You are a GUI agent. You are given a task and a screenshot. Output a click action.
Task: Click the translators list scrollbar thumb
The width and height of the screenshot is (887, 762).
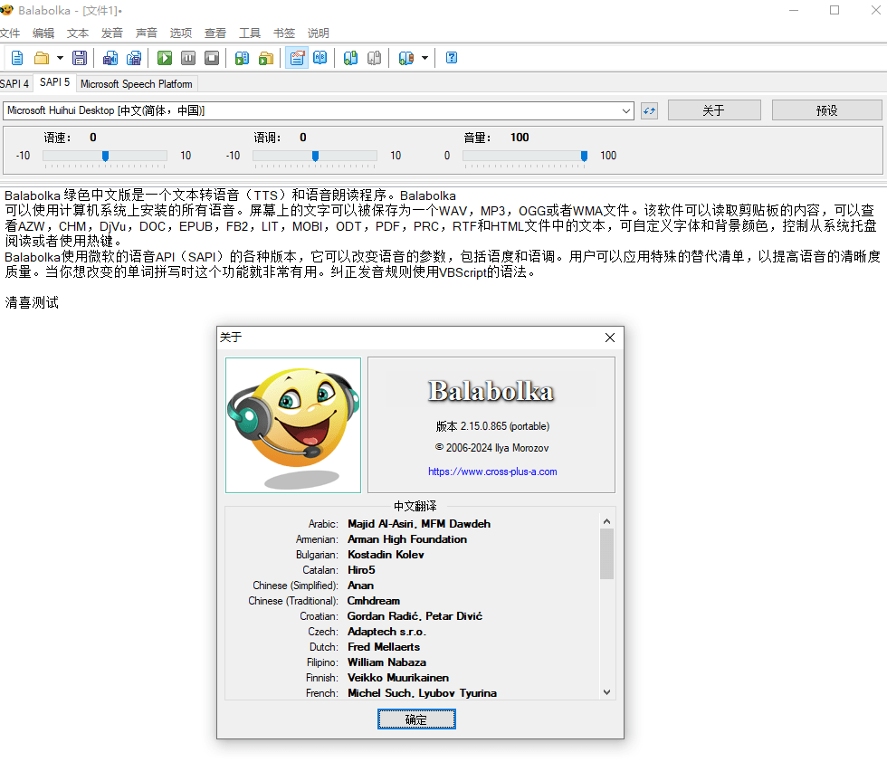pos(606,554)
